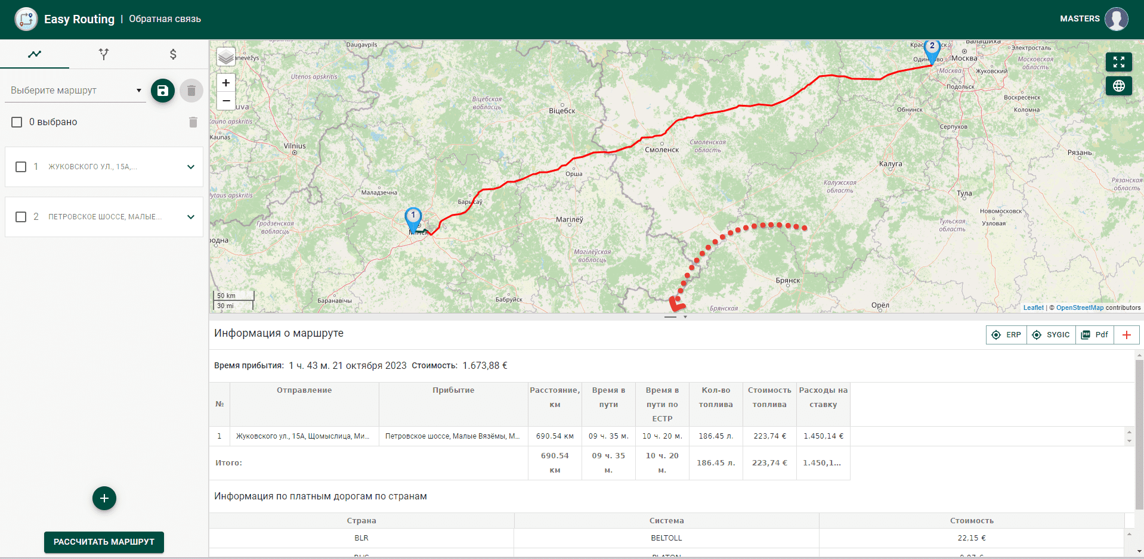Tick checkbox for waypoint 1 Жуковского ул.

pyautogui.click(x=21, y=167)
